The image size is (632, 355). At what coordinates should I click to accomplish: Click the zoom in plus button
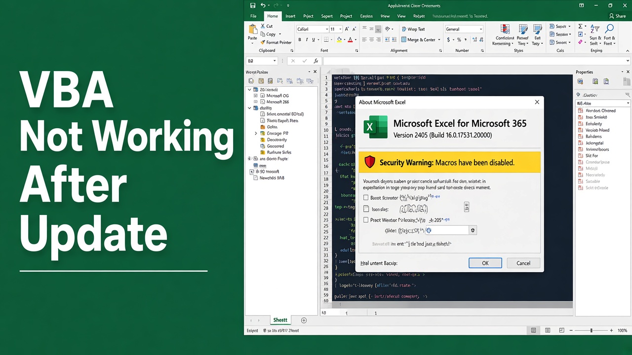611,330
